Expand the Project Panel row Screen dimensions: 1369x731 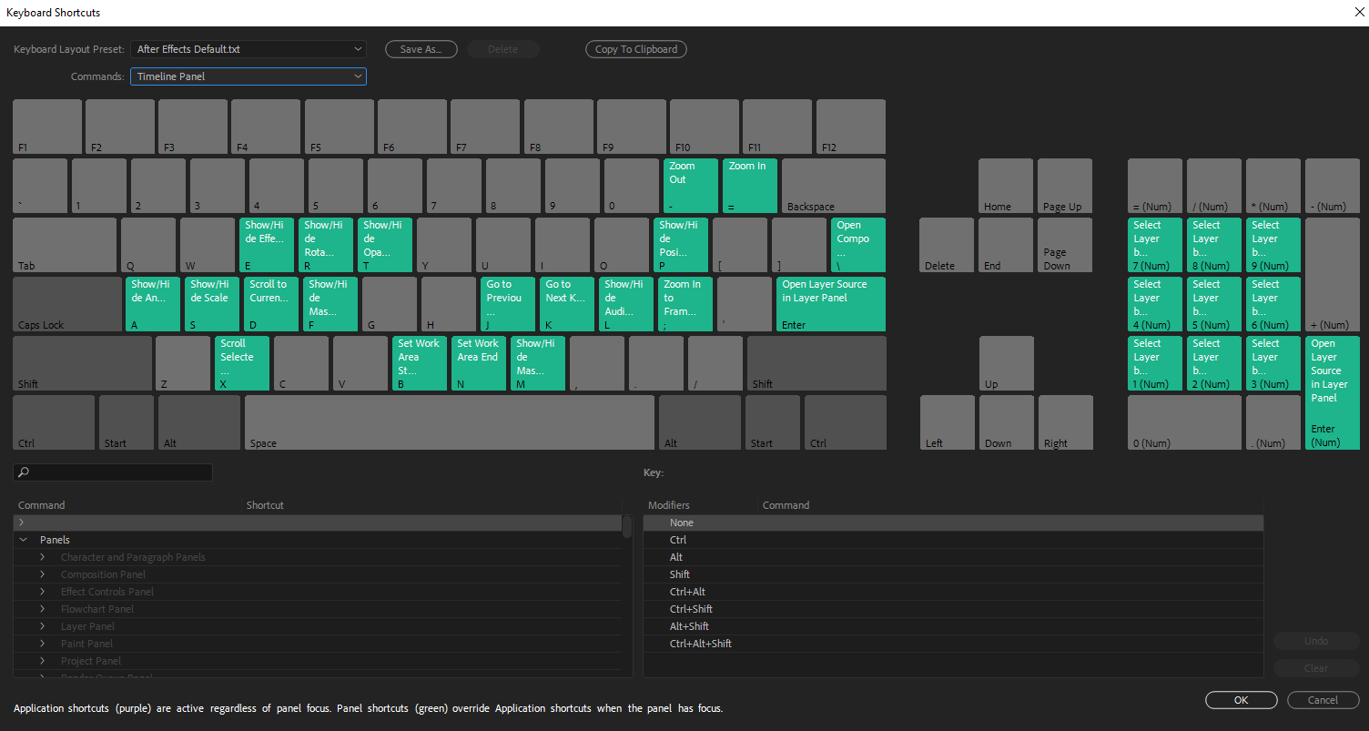click(x=42, y=661)
